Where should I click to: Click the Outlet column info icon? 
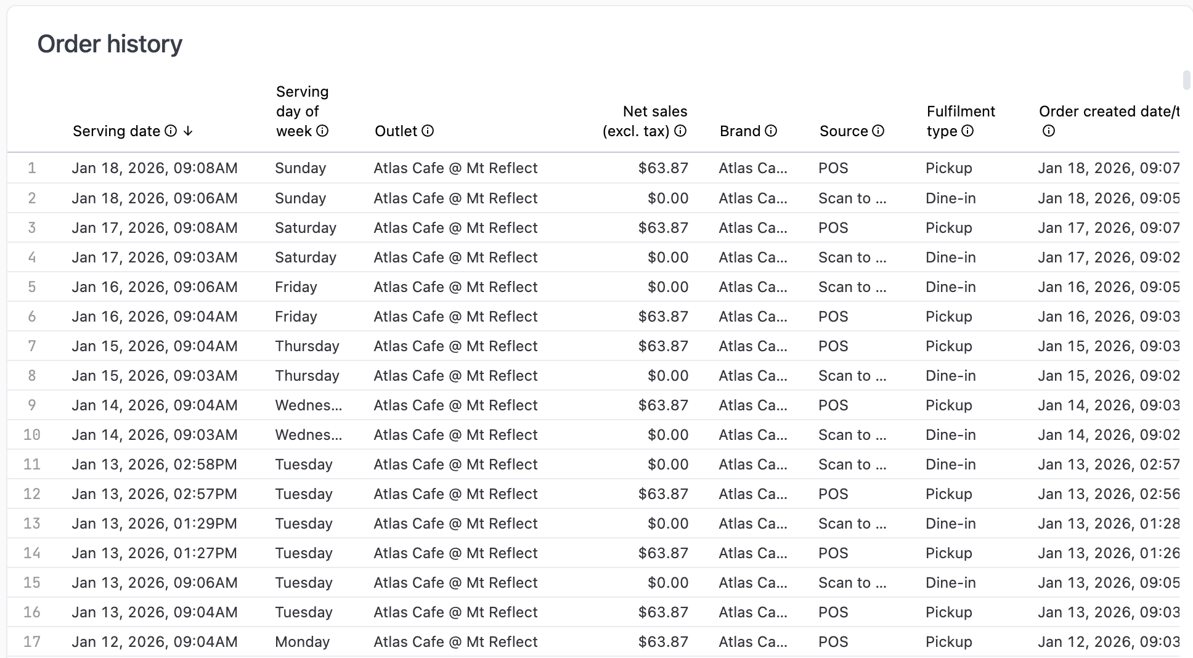click(x=429, y=131)
